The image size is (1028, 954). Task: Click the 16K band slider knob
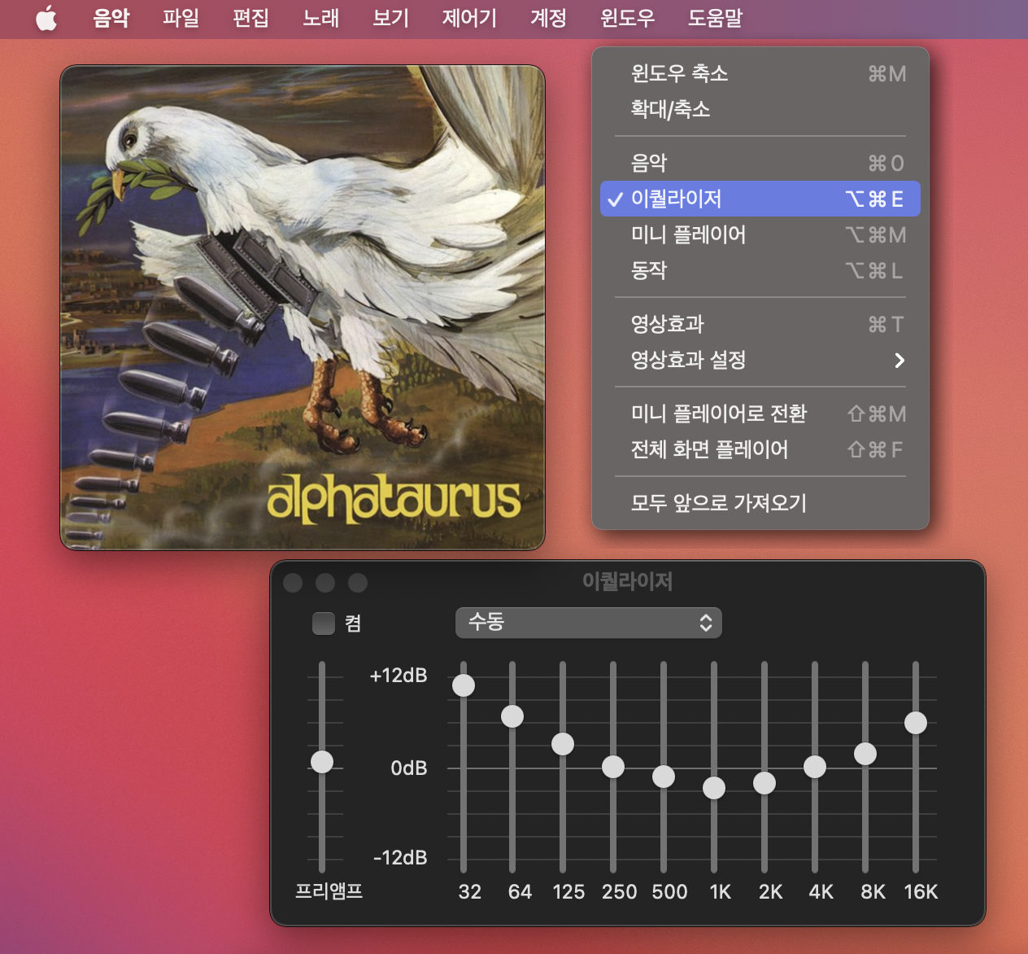[x=916, y=723]
